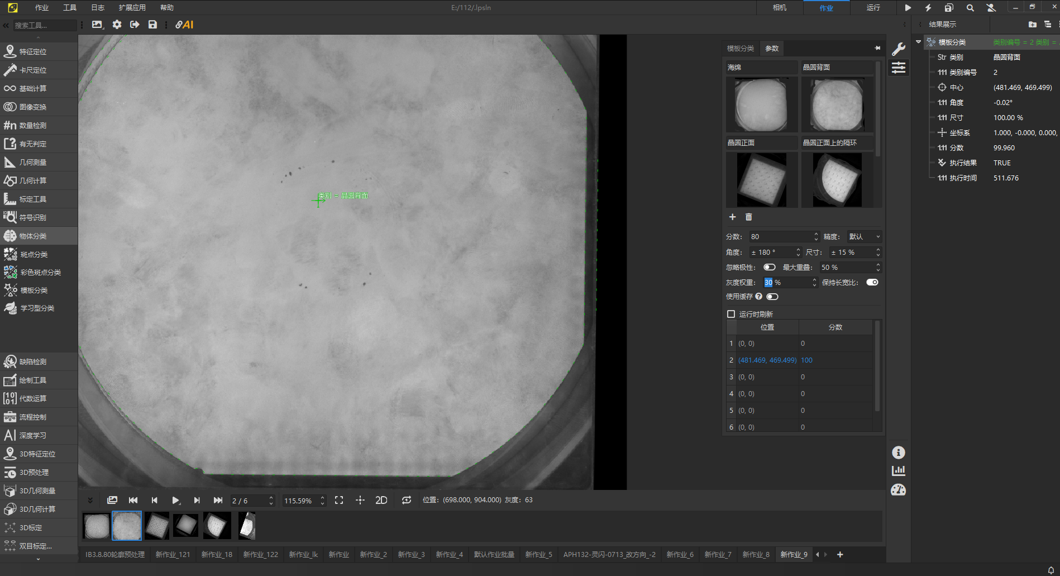Open the wrench tool settings icon
1060x576 pixels.
(899, 49)
